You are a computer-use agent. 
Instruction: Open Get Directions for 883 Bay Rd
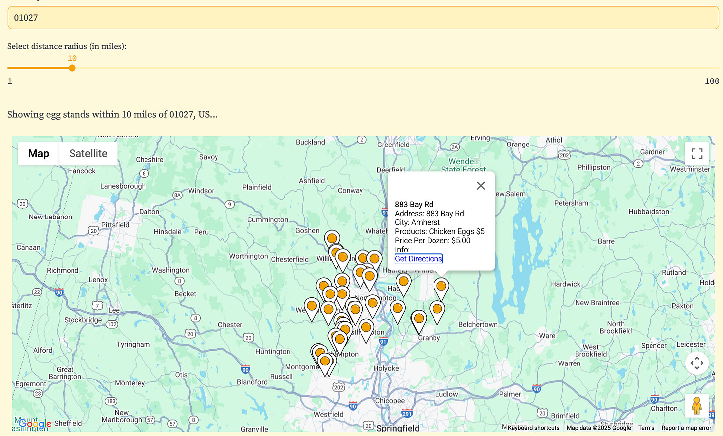pyautogui.click(x=419, y=258)
